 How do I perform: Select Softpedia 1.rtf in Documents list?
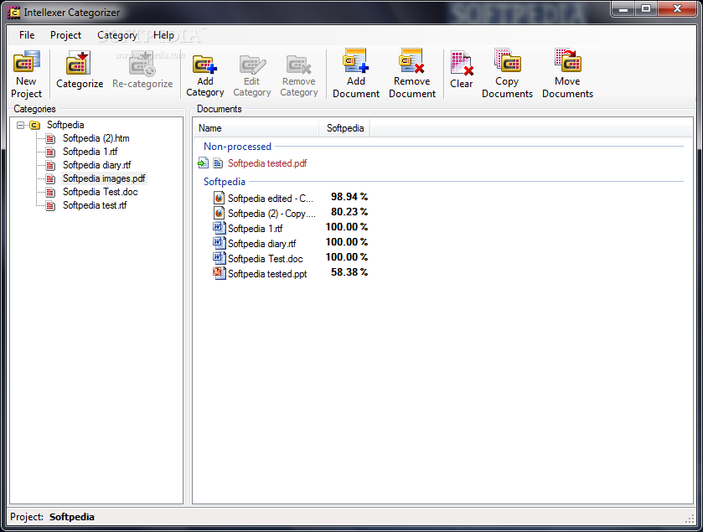tap(255, 229)
